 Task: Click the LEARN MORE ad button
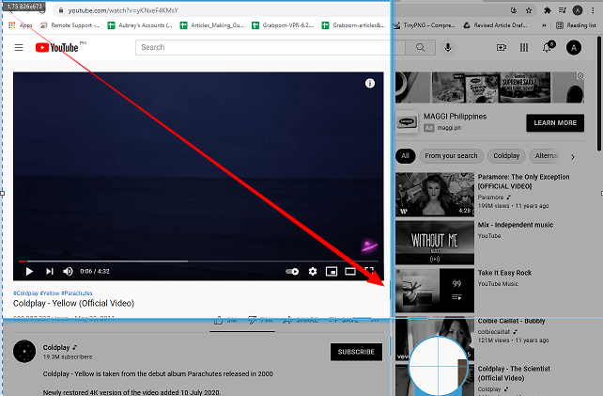pyautogui.click(x=555, y=123)
